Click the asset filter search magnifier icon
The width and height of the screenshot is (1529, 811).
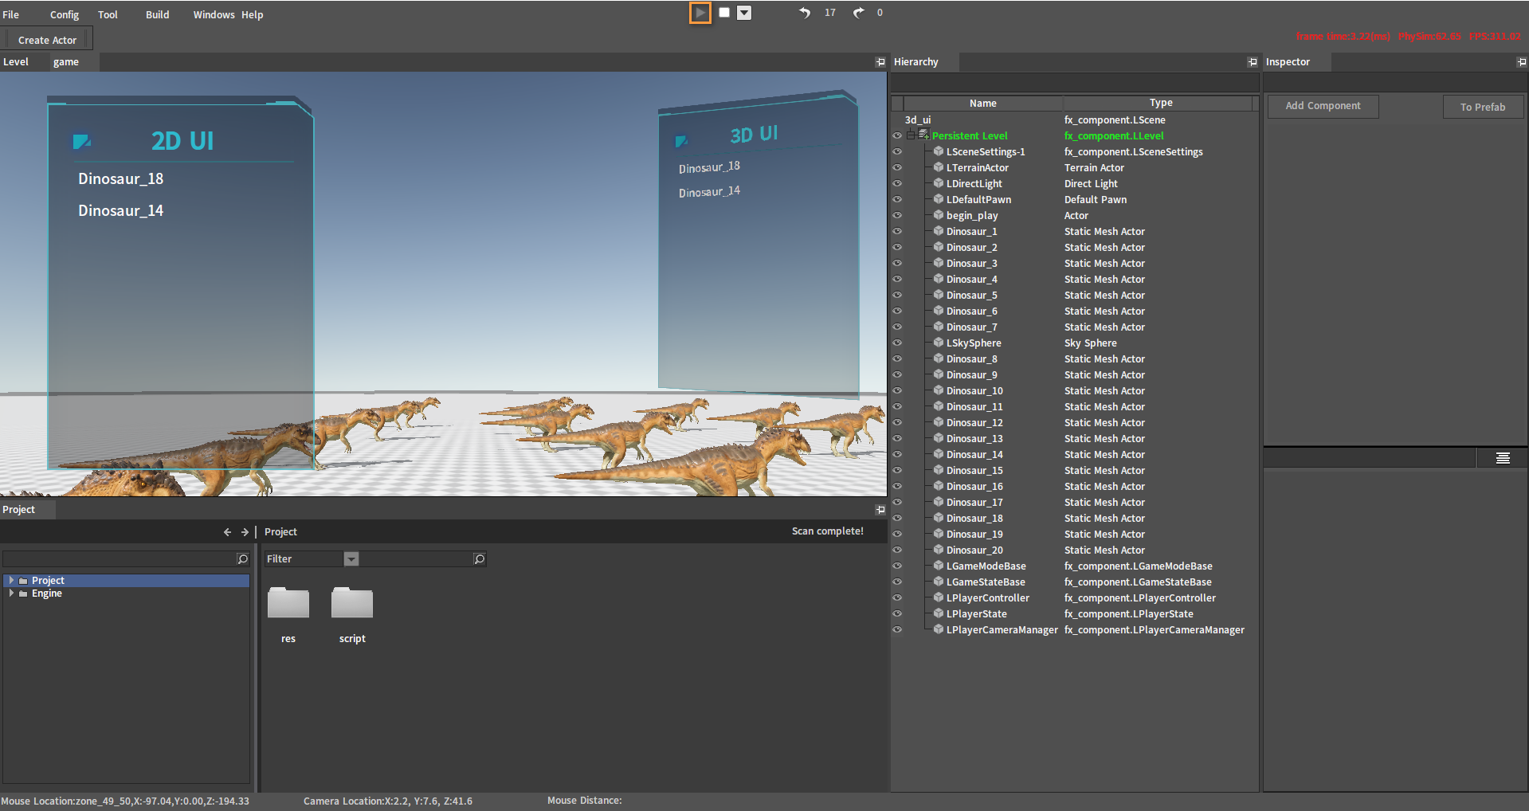click(479, 559)
